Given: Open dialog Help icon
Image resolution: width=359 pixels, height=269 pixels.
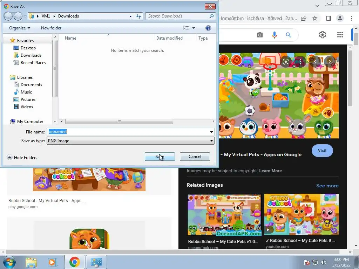Looking at the screenshot, I should click(x=208, y=28).
